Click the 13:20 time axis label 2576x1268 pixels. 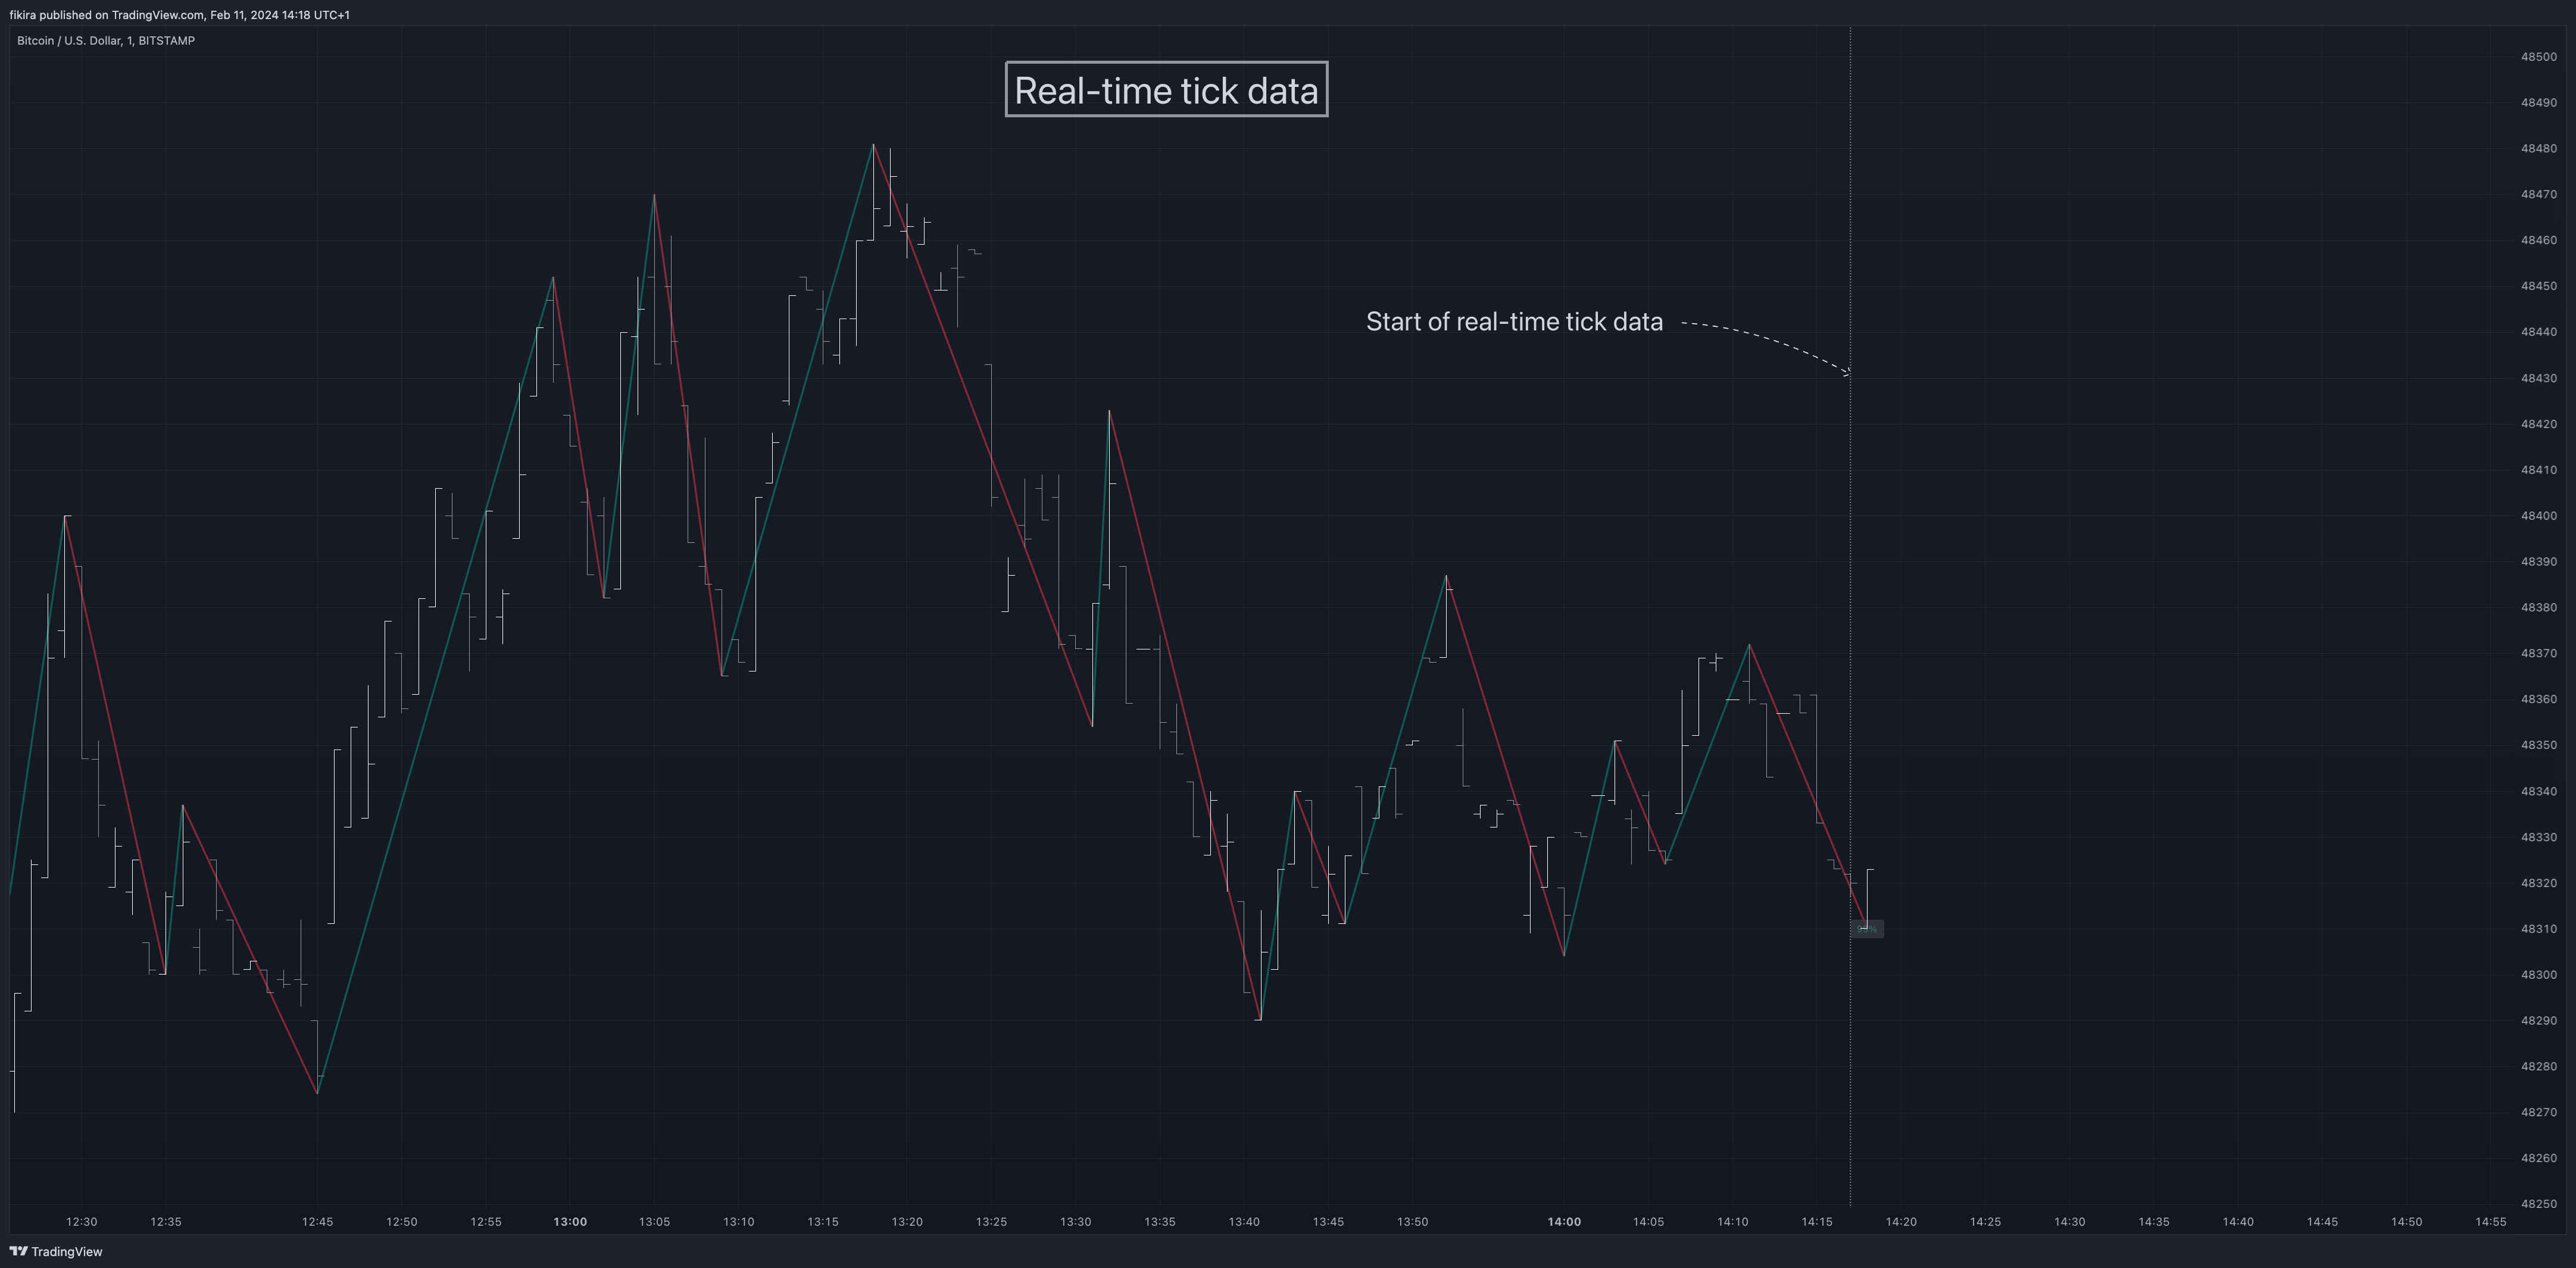tap(907, 1222)
